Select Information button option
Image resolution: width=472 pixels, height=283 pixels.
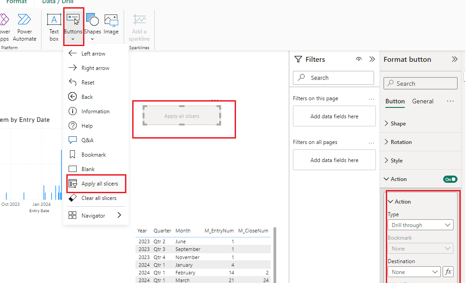[x=96, y=111]
